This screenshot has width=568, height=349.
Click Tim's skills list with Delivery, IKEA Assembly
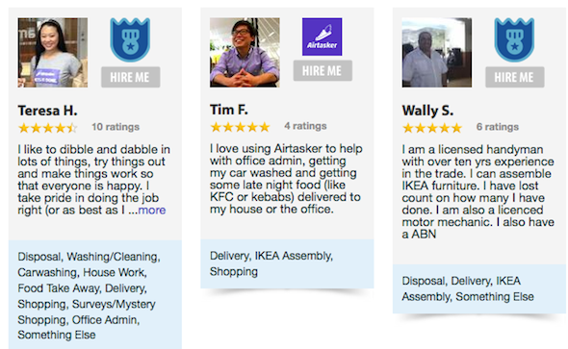click(271, 263)
